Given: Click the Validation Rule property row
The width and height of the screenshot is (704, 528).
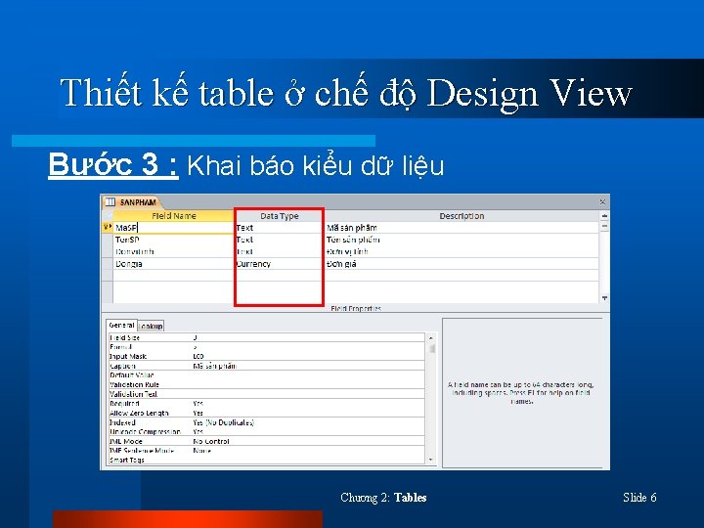Looking at the screenshot, I should pos(266,385).
